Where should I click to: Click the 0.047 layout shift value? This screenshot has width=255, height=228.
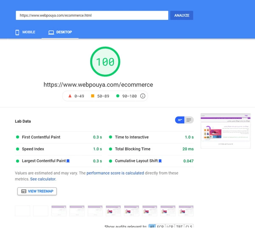pos(188,161)
